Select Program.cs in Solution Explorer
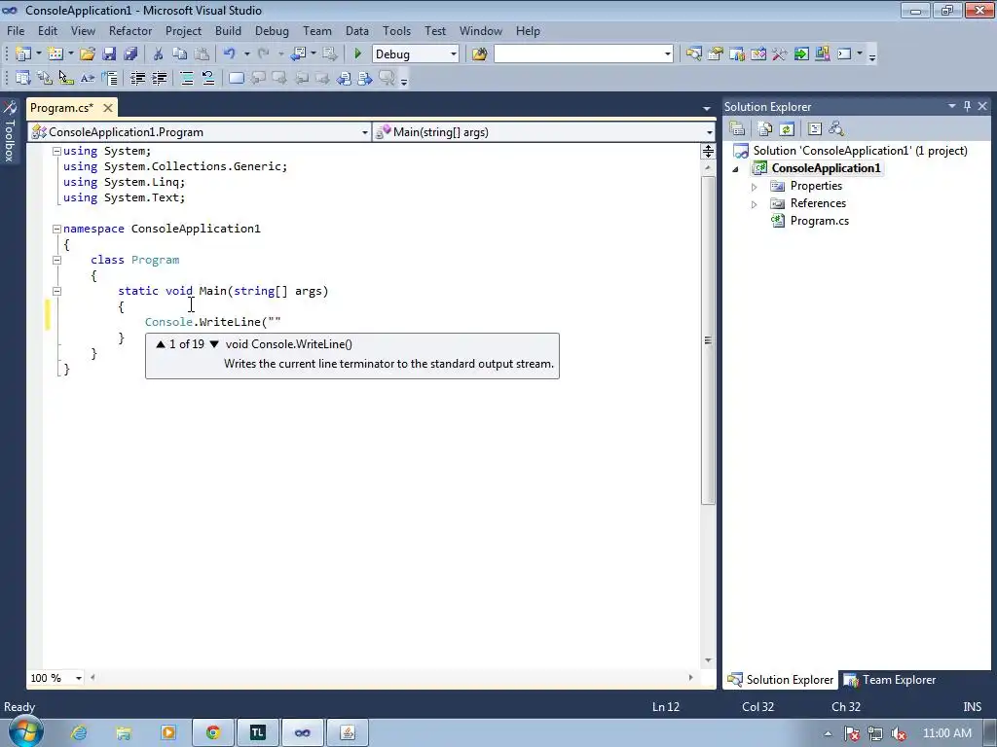Screen dimensions: 997x747 tap(819, 221)
